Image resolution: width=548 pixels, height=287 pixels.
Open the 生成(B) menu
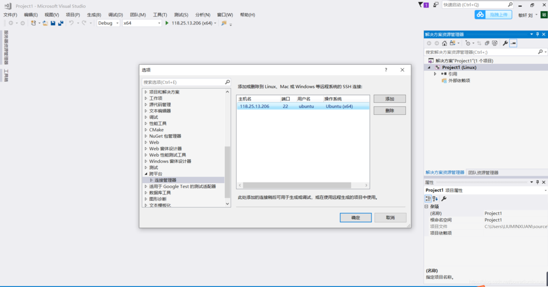[x=94, y=15]
